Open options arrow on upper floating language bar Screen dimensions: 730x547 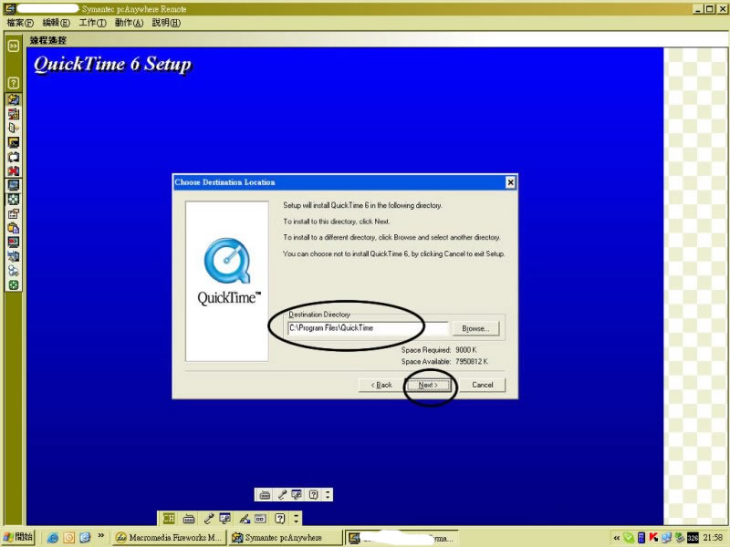click(328, 494)
